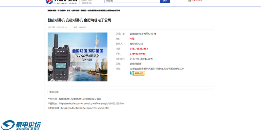Click mobile number 13866187080

(x=138, y=54)
